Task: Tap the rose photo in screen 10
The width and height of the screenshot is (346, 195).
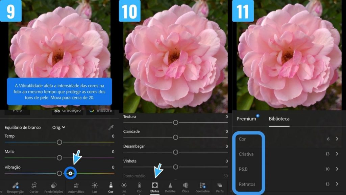Action: (175, 57)
